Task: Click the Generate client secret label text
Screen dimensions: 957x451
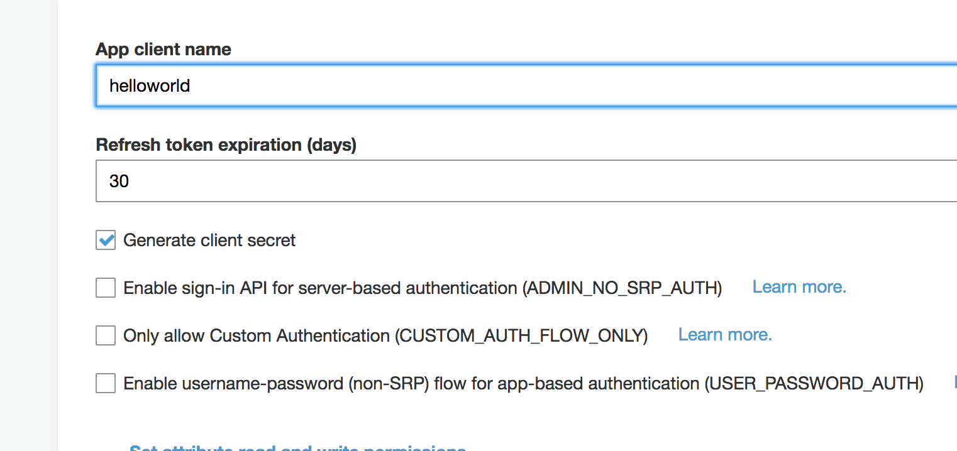Action: click(209, 241)
